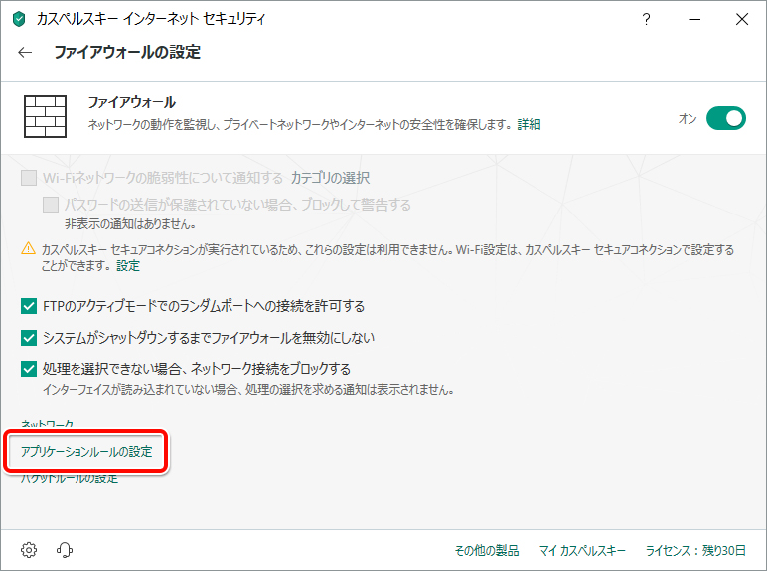The height and width of the screenshot is (571, 767).
Task: Toggle パスワードの送信が保護されていない場合 checkbox
Action: pos(51,205)
